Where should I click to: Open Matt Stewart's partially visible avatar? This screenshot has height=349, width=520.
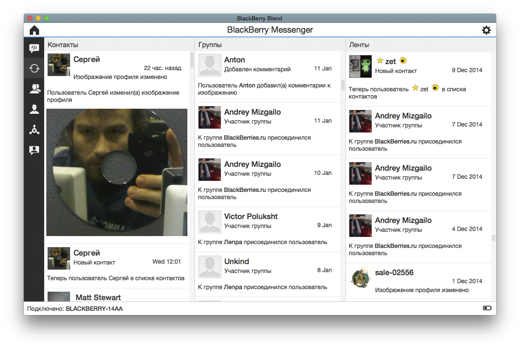pos(59,296)
